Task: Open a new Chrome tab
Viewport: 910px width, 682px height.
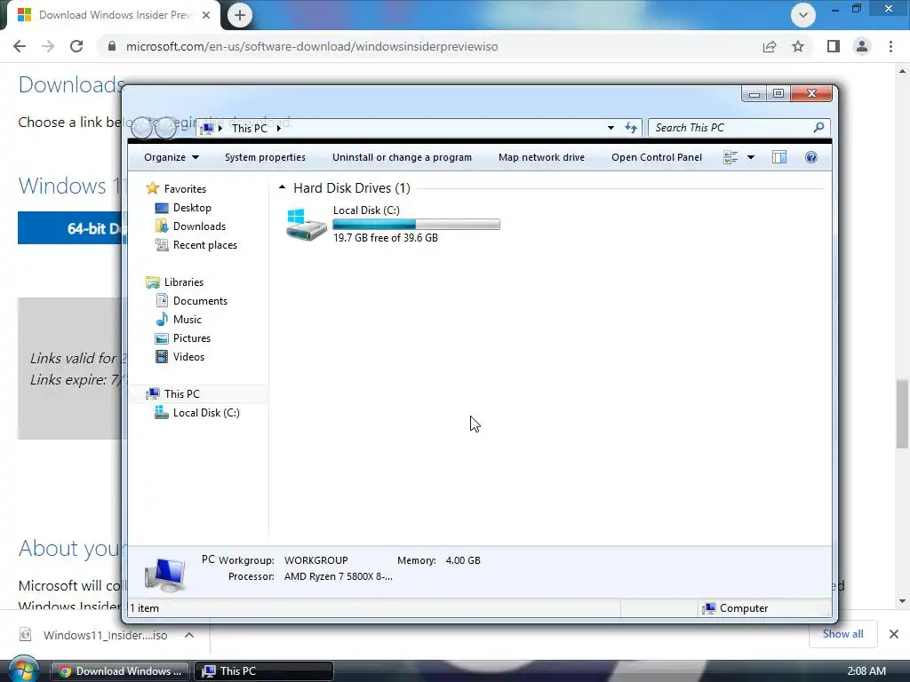Action: pos(240,15)
